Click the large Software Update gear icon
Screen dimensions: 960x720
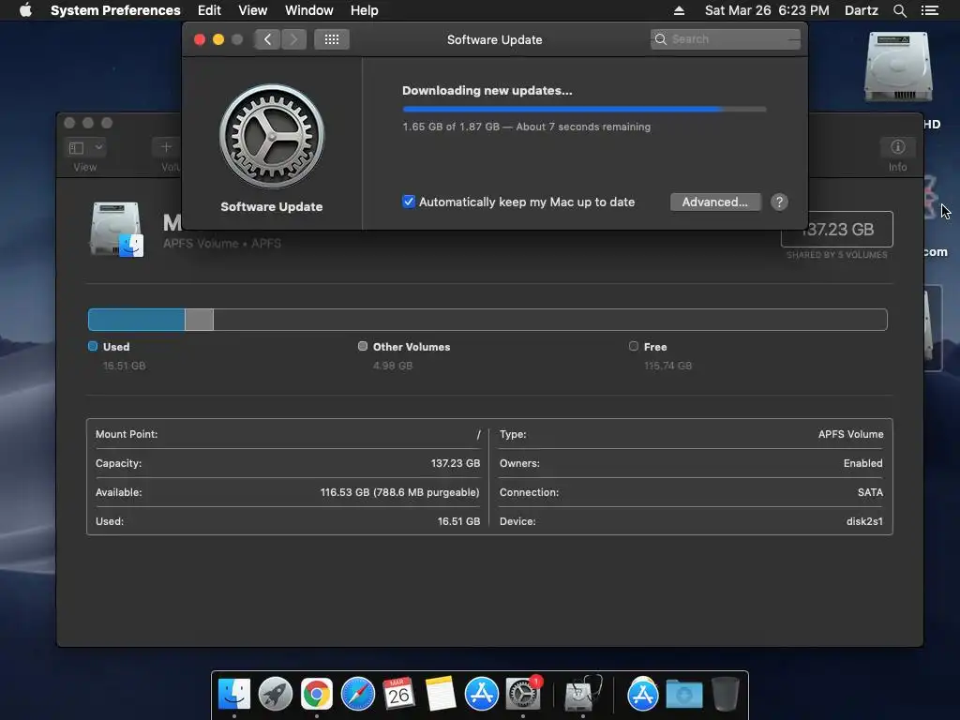click(272, 136)
